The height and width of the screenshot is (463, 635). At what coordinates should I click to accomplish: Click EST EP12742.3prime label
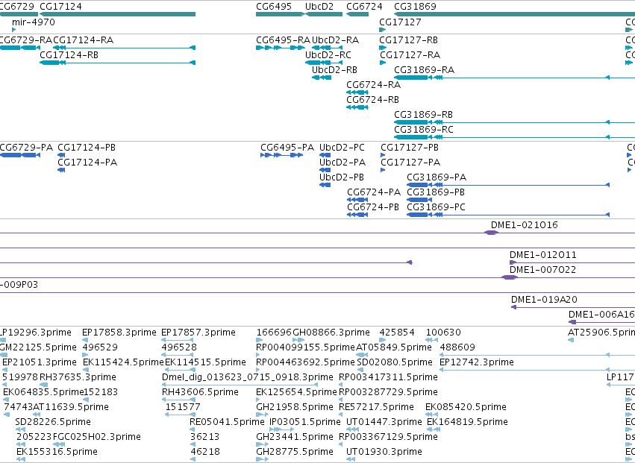(x=476, y=362)
